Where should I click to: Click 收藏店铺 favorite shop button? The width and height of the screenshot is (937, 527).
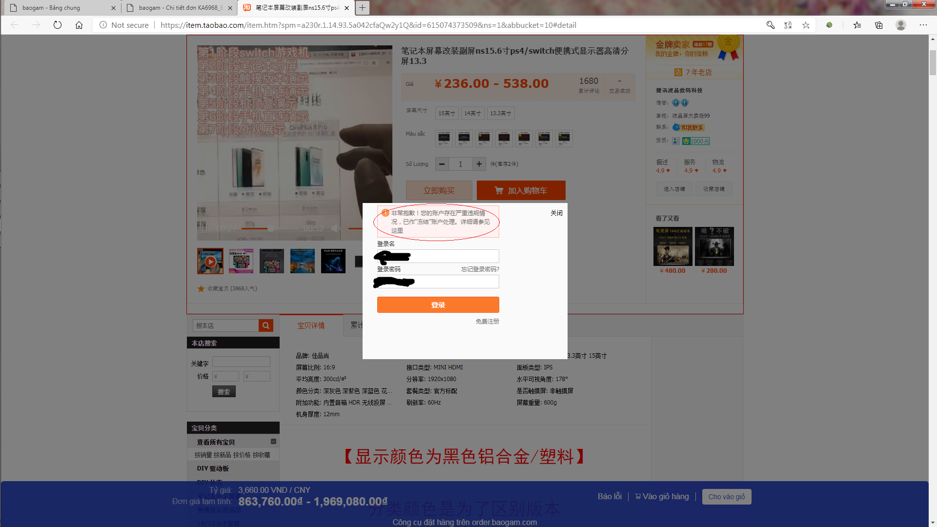point(714,189)
